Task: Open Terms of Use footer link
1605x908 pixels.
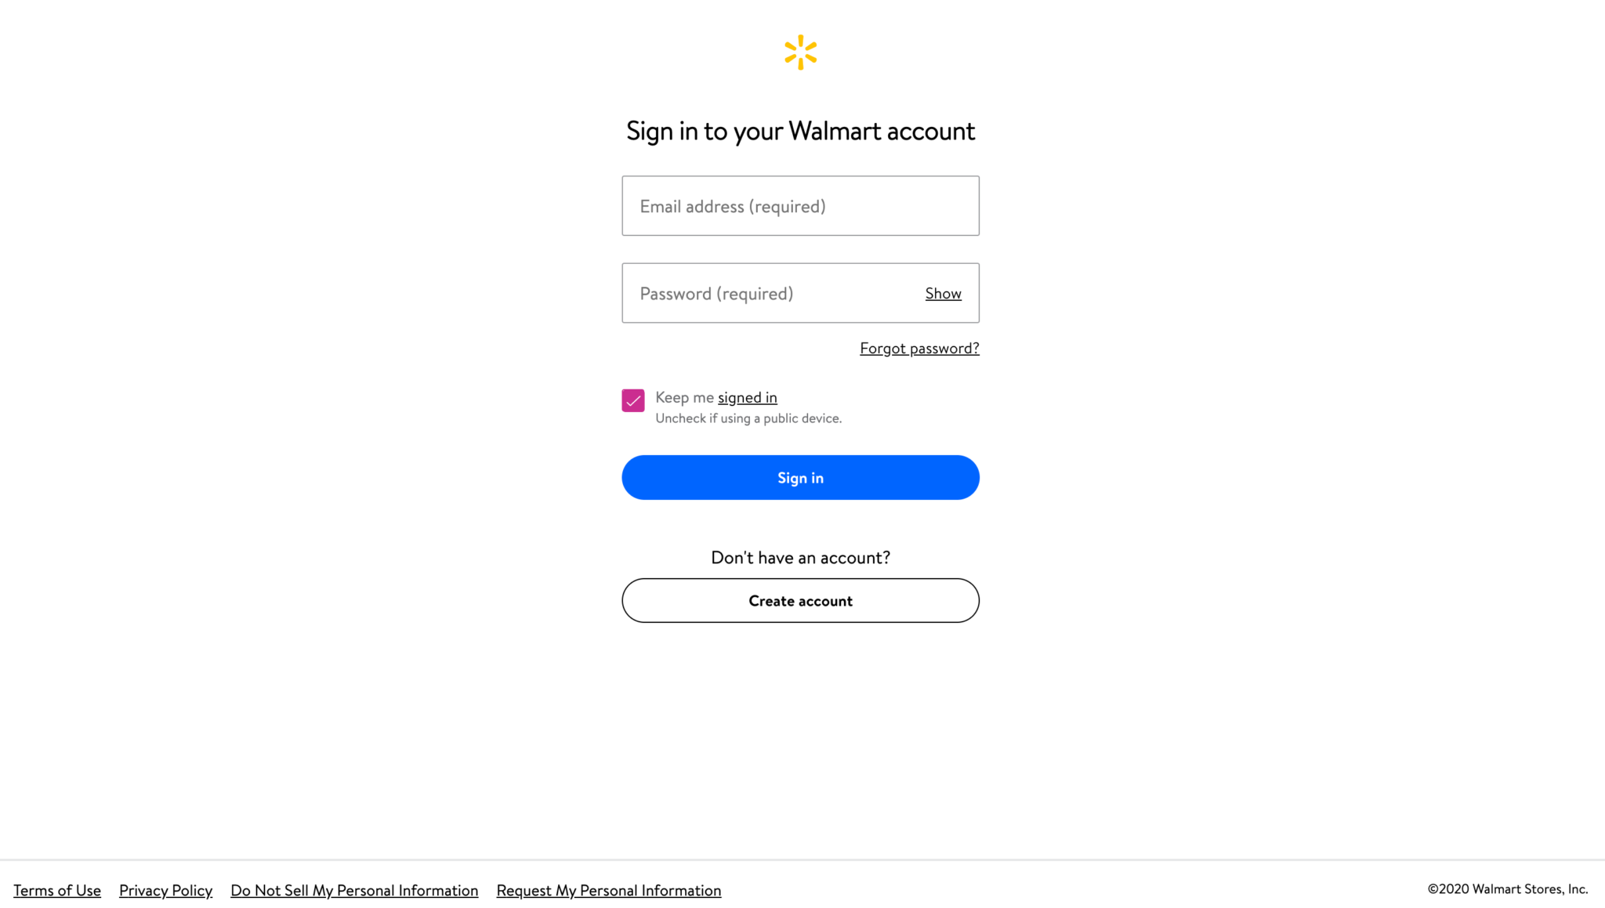Action: tap(57, 890)
